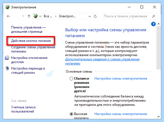Click the sleep mode moon icon

point(7,68)
